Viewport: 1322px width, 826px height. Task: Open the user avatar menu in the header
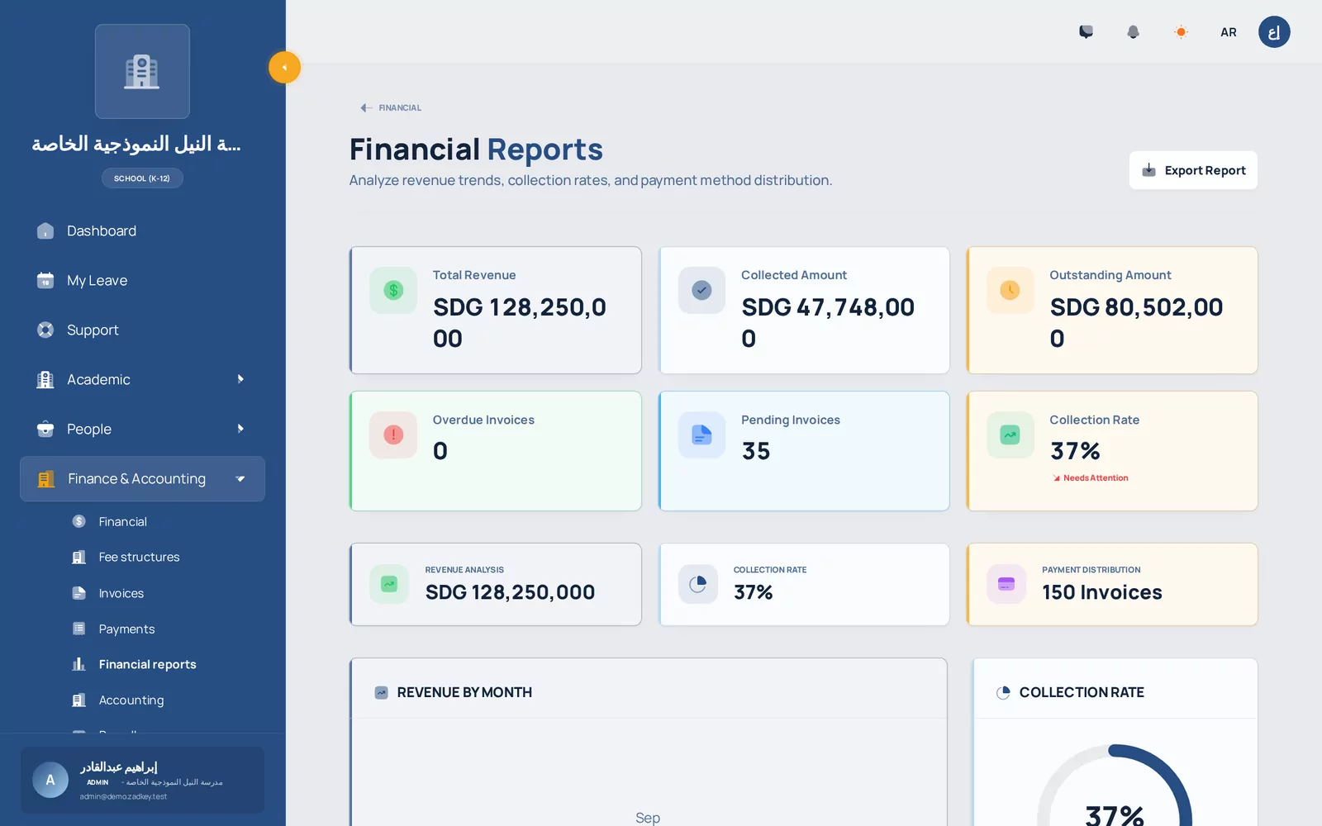click(1274, 32)
